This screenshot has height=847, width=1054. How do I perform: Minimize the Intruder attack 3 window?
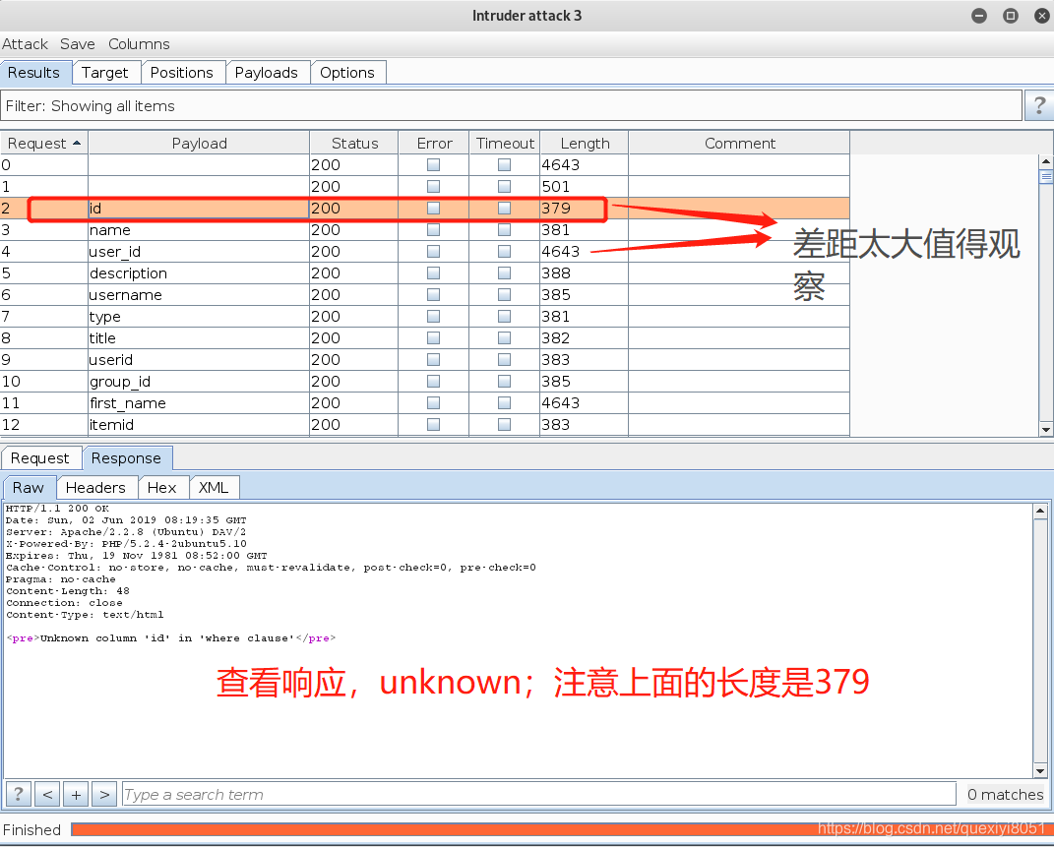pos(979,16)
